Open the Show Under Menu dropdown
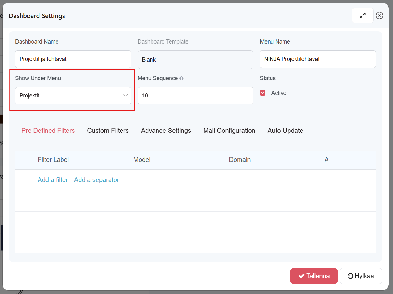The width and height of the screenshot is (393, 294). pyautogui.click(x=73, y=96)
